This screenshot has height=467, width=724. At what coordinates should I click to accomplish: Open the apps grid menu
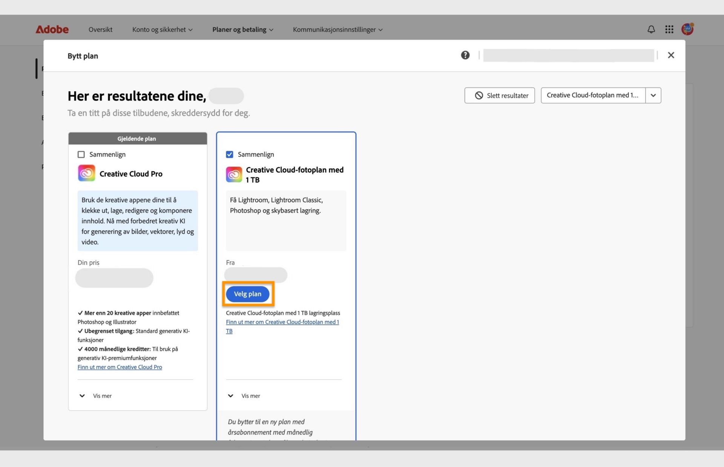click(x=669, y=29)
